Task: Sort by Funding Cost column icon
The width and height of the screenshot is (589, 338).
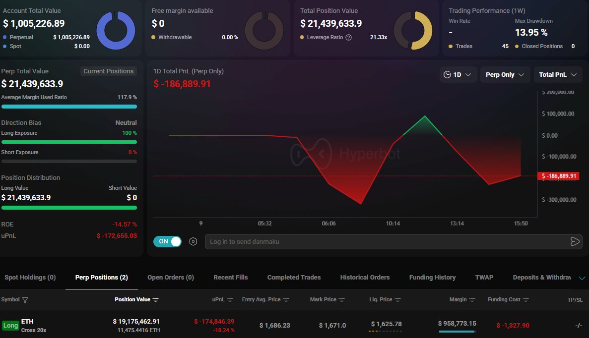Action: coord(526,300)
